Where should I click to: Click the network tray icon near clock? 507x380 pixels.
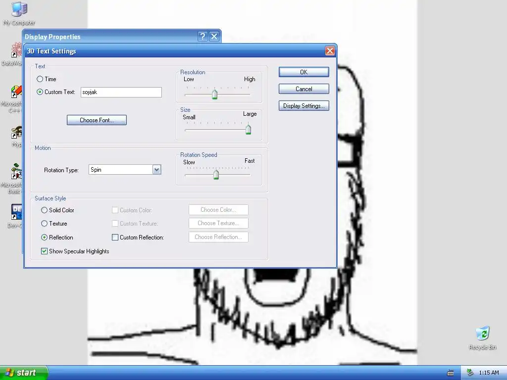(470, 373)
